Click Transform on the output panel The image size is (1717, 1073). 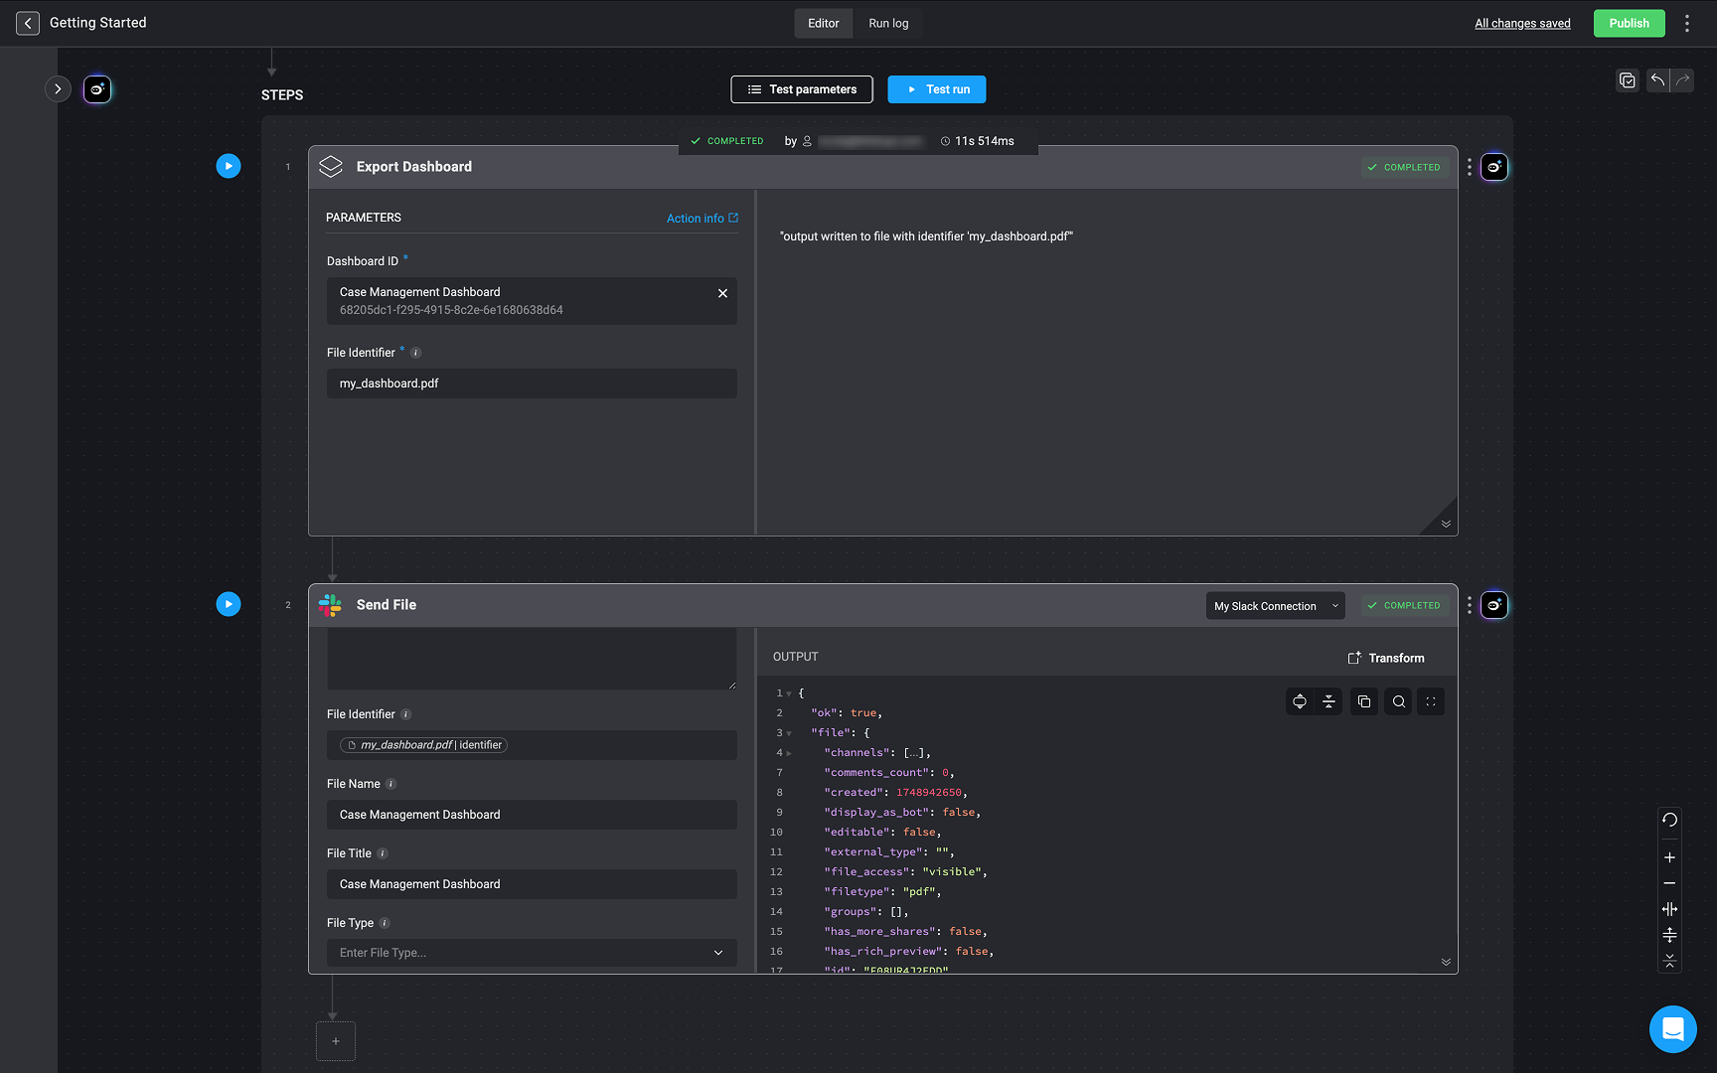click(x=1385, y=658)
